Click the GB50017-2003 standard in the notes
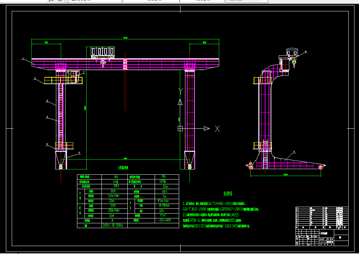Viewport: 359px width, 254px height. point(231,209)
